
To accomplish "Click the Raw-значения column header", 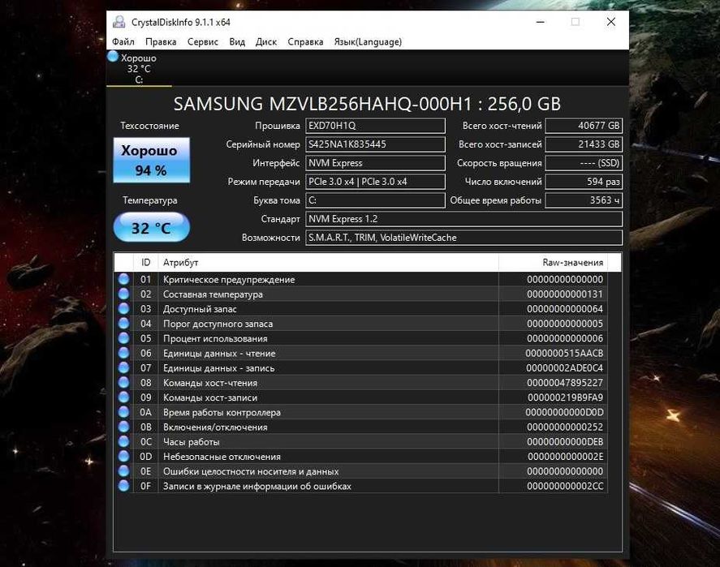I will 554,262.
